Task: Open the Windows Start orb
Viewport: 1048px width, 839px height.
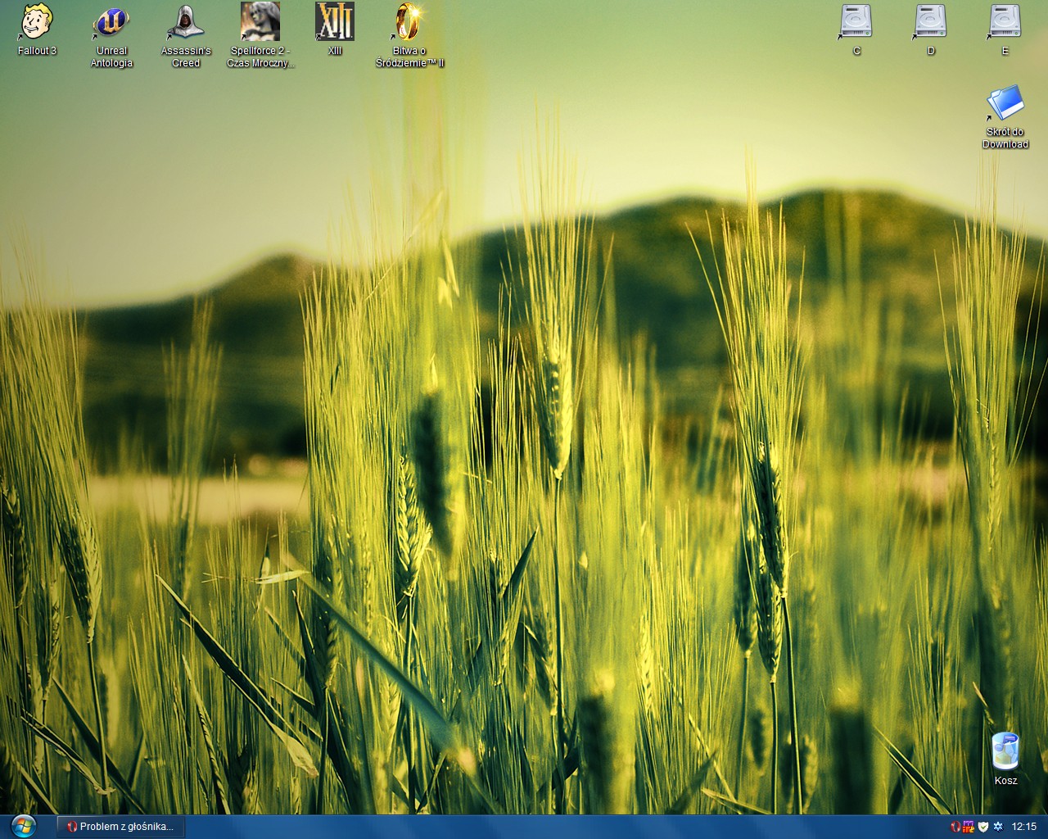Action: pos(23,826)
